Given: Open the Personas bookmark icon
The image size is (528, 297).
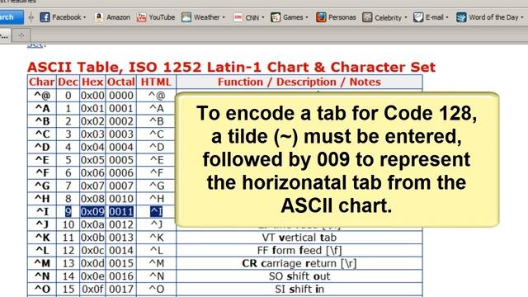Looking at the screenshot, I should (x=321, y=17).
